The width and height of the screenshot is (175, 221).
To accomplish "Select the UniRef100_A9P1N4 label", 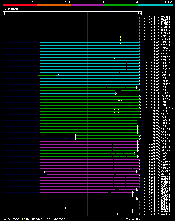I will (157, 99).
